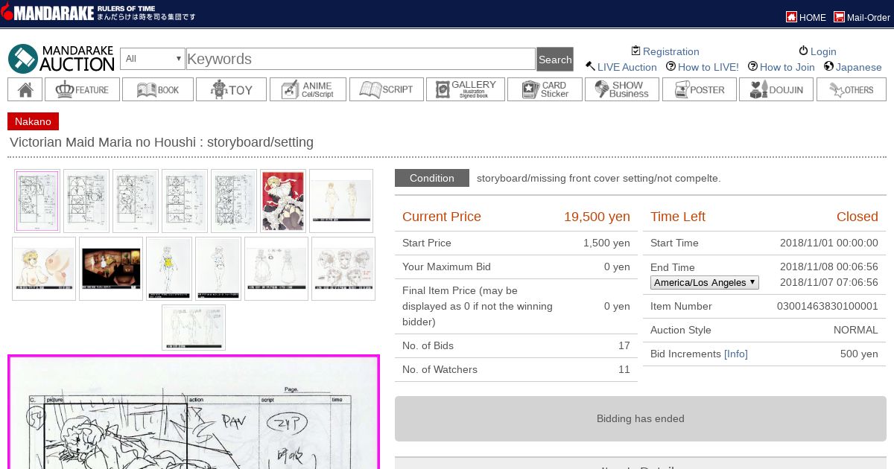This screenshot has height=469, width=894.
Task: Select the dark room scene thumbnail
Action: click(x=111, y=269)
